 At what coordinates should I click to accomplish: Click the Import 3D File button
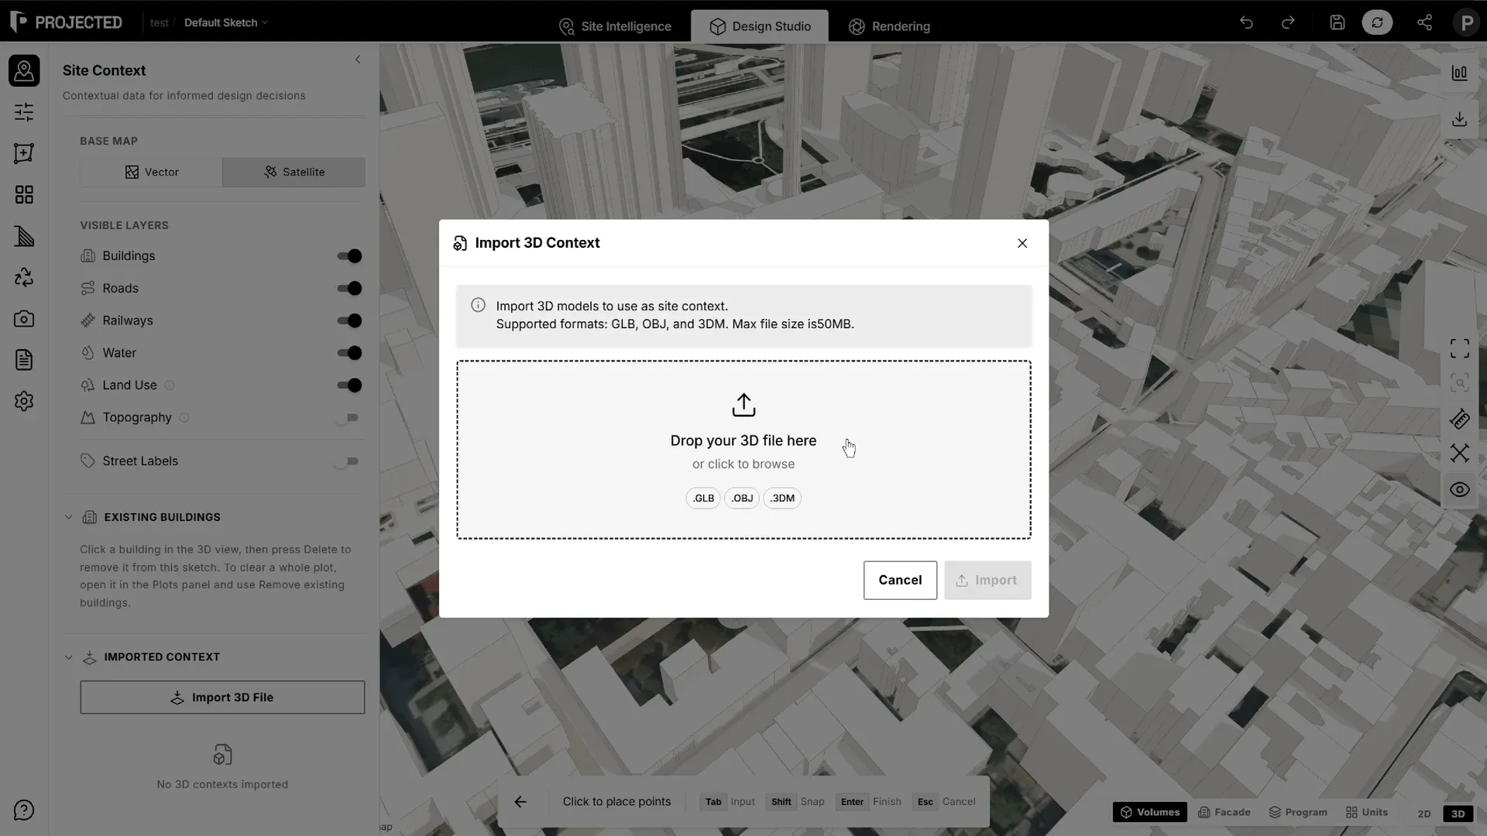(222, 697)
